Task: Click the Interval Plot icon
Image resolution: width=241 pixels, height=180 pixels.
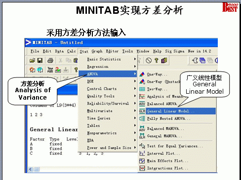Action: point(142,153)
